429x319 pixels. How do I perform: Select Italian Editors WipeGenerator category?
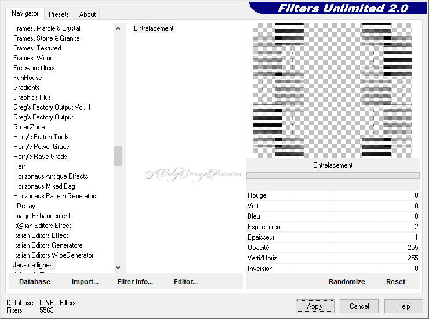coord(53,255)
